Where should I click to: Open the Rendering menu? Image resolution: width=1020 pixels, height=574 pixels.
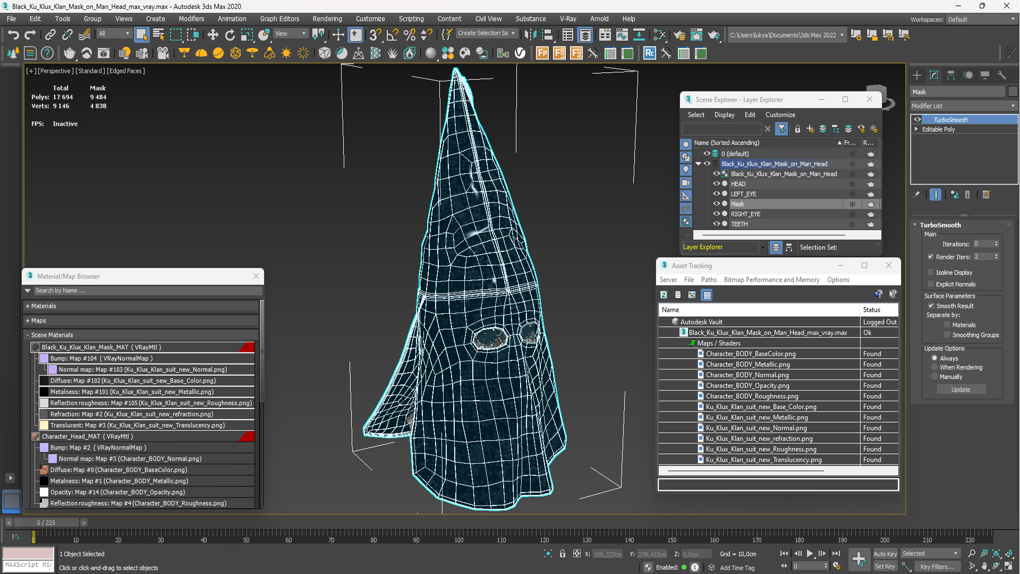point(327,19)
